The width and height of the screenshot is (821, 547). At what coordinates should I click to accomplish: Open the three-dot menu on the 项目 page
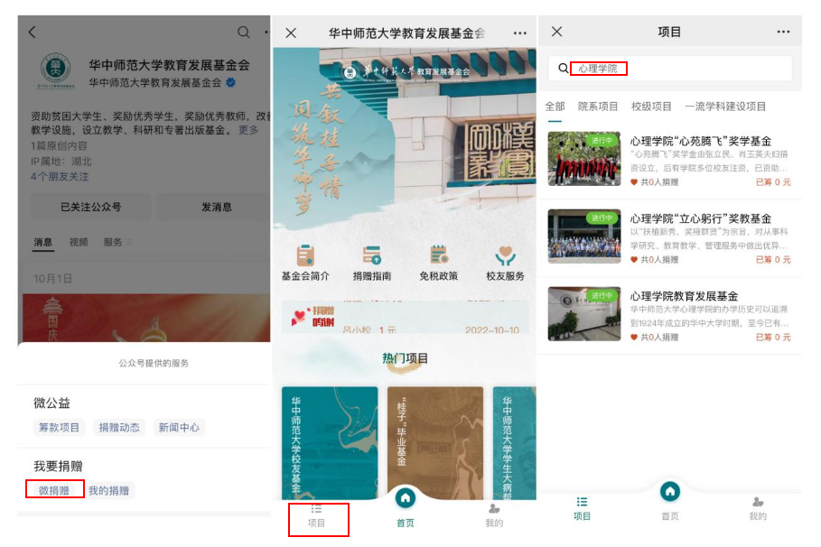point(783,32)
